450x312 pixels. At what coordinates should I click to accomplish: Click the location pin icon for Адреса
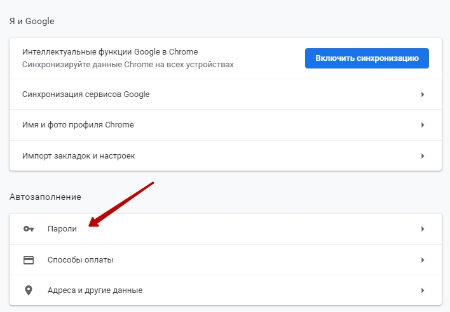(28, 290)
